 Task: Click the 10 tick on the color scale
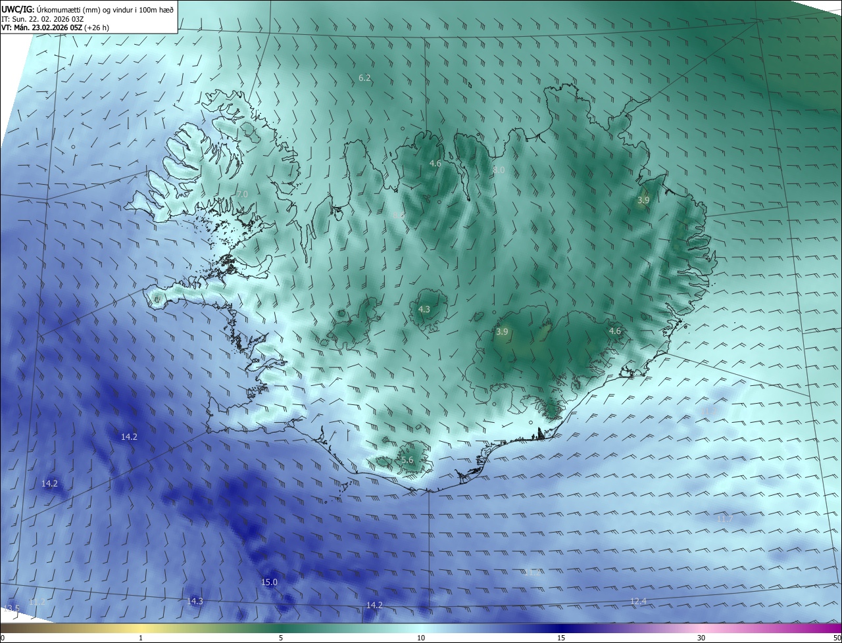[x=421, y=638]
